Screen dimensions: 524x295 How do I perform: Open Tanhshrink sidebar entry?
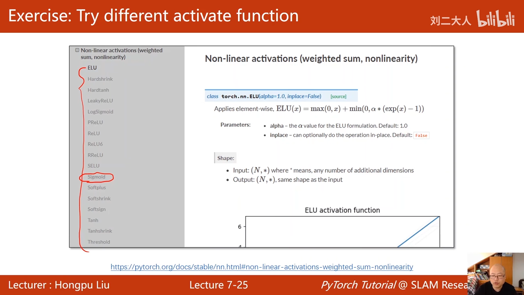click(99, 231)
